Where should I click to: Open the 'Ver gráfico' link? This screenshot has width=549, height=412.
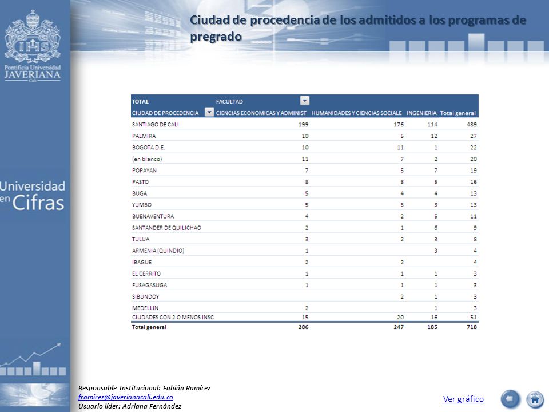pyautogui.click(x=463, y=399)
